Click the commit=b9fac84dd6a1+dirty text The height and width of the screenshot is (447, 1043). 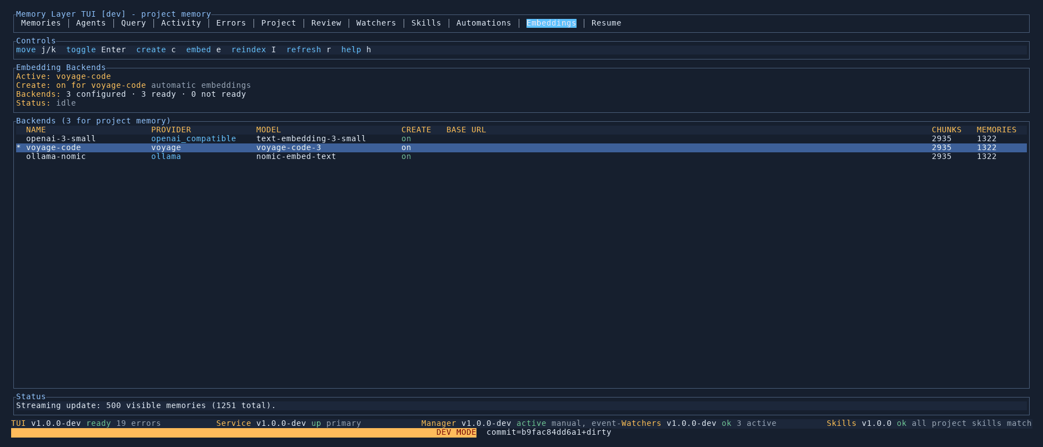(549, 432)
